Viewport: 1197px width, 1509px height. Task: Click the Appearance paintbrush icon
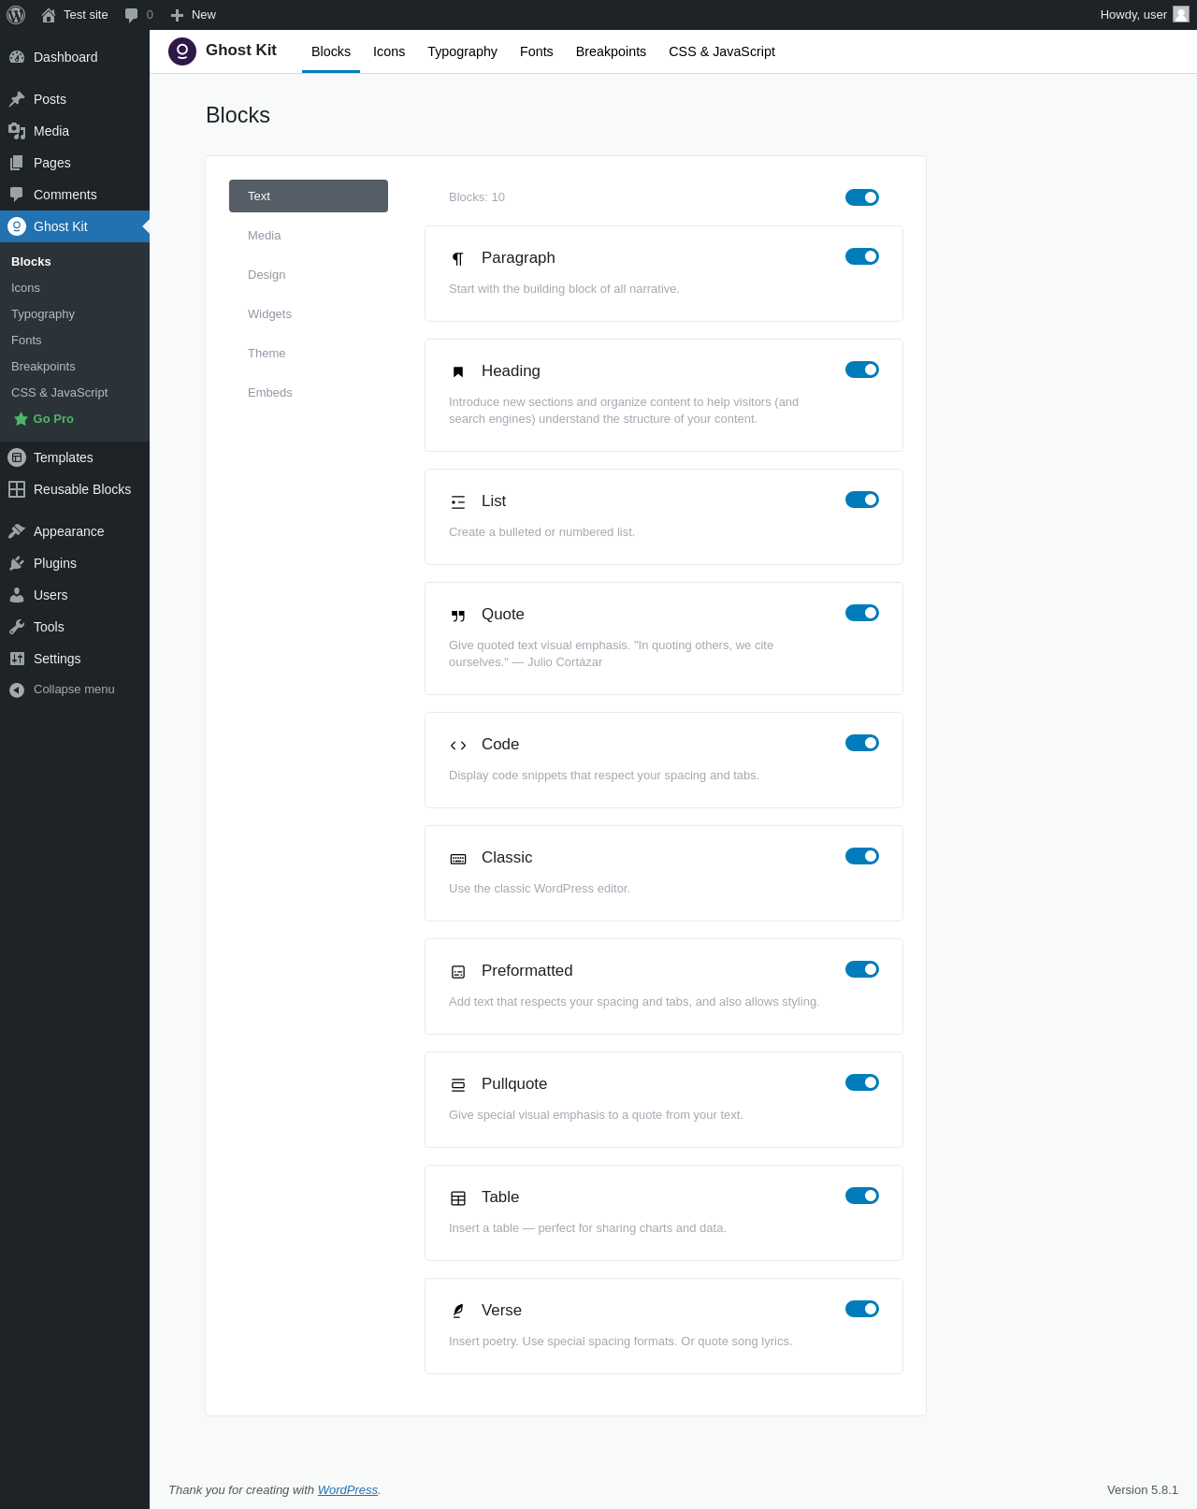(x=17, y=531)
